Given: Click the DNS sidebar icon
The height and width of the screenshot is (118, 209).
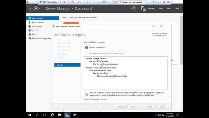Looking at the screenshot, I should point(30,34).
